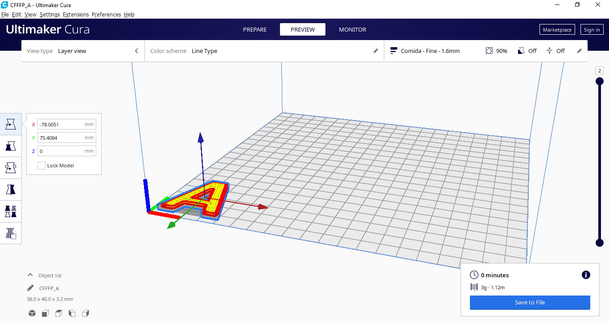Open the Settings menu
Screen dimensions: 609x324
(x=49, y=14)
